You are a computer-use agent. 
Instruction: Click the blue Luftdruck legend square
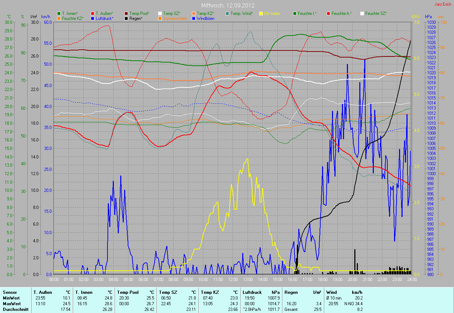click(93, 18)
